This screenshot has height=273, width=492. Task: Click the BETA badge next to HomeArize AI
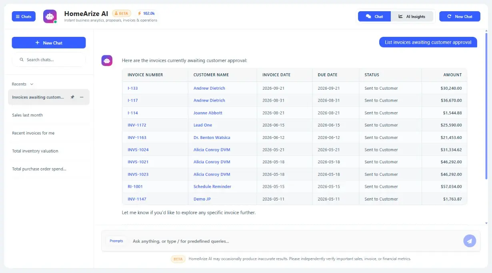(122, 13)
